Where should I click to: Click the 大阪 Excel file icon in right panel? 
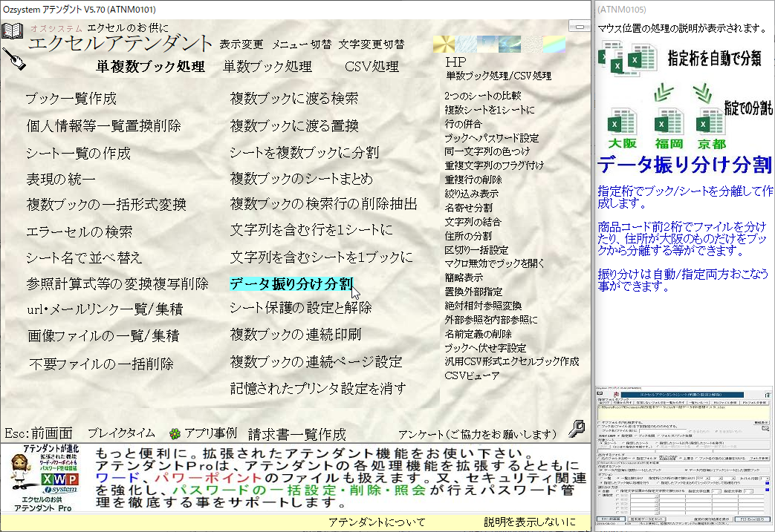(622, 122)
